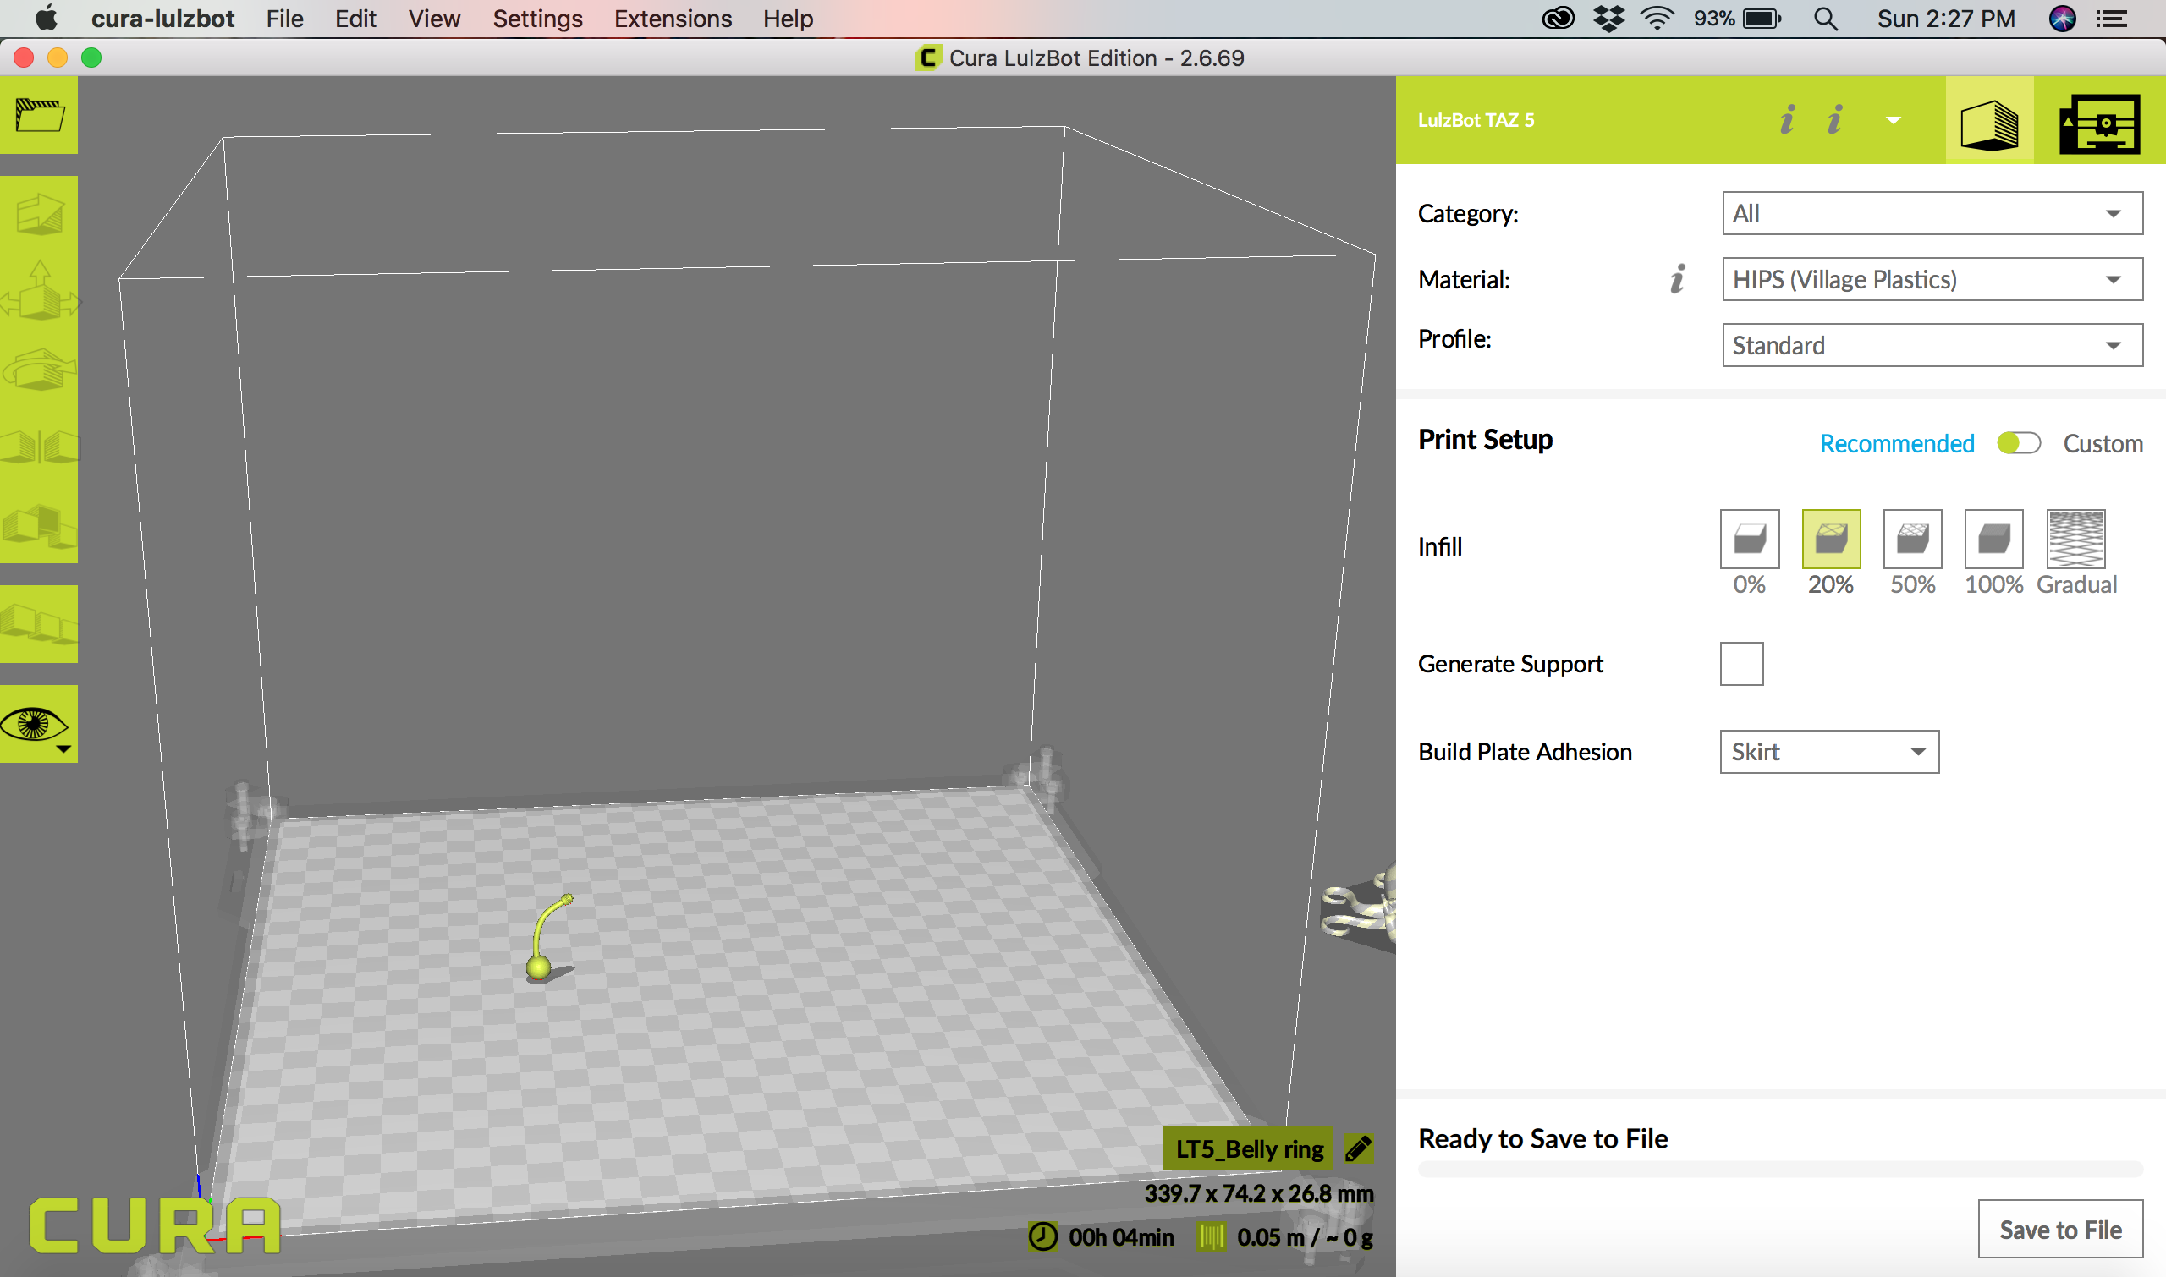Choose Gradual infill option
This screenshot has height=1277, width=2166.
(x=2075, y=539)
